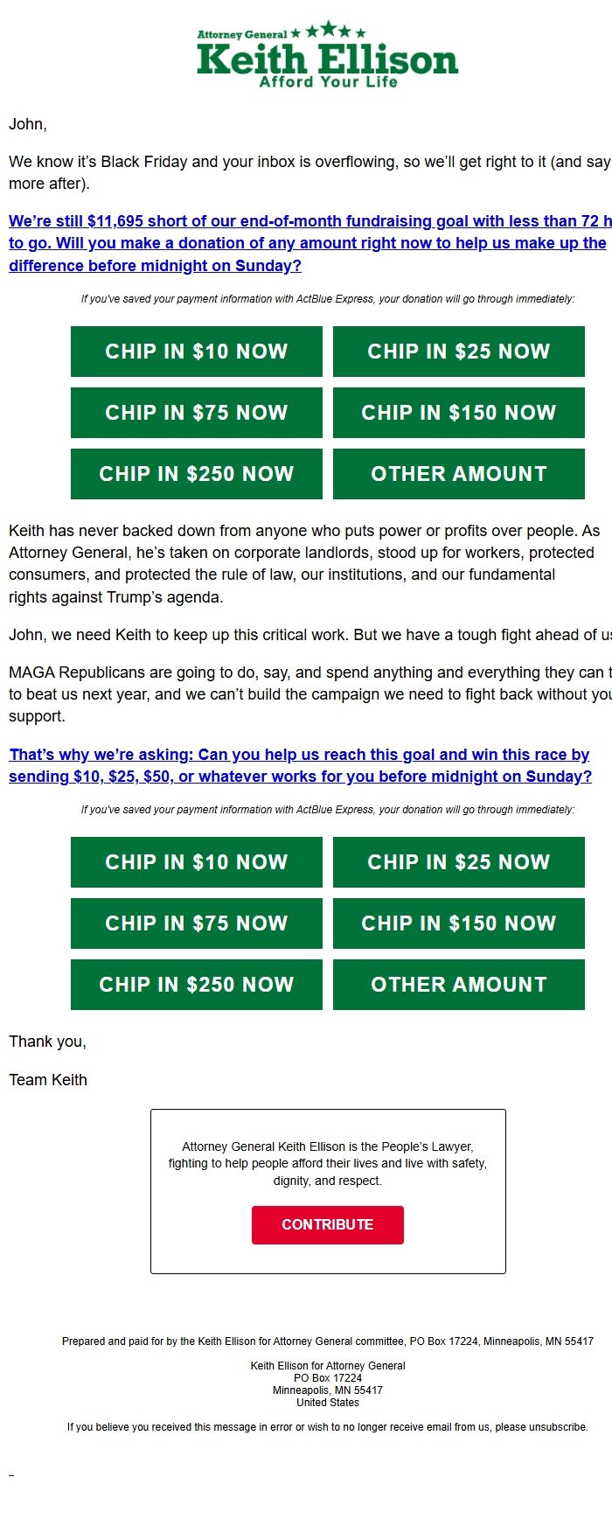Click CHIP IN $250 NOW in the bottom grid

[x=196, y=984]
